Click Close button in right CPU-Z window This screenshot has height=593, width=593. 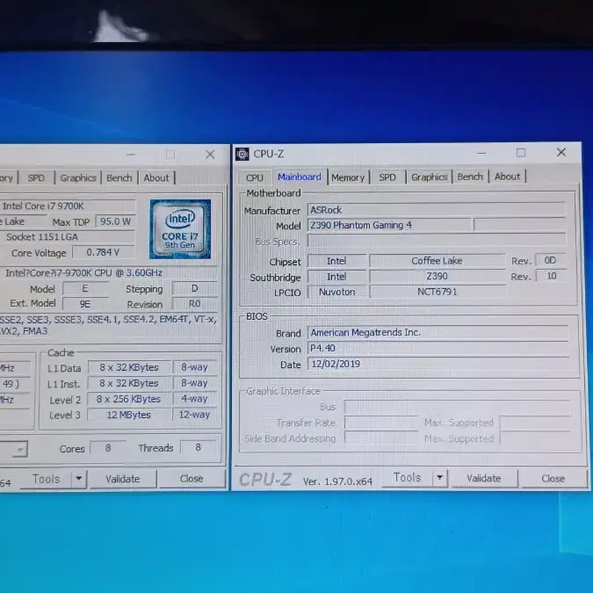(553, 479)
